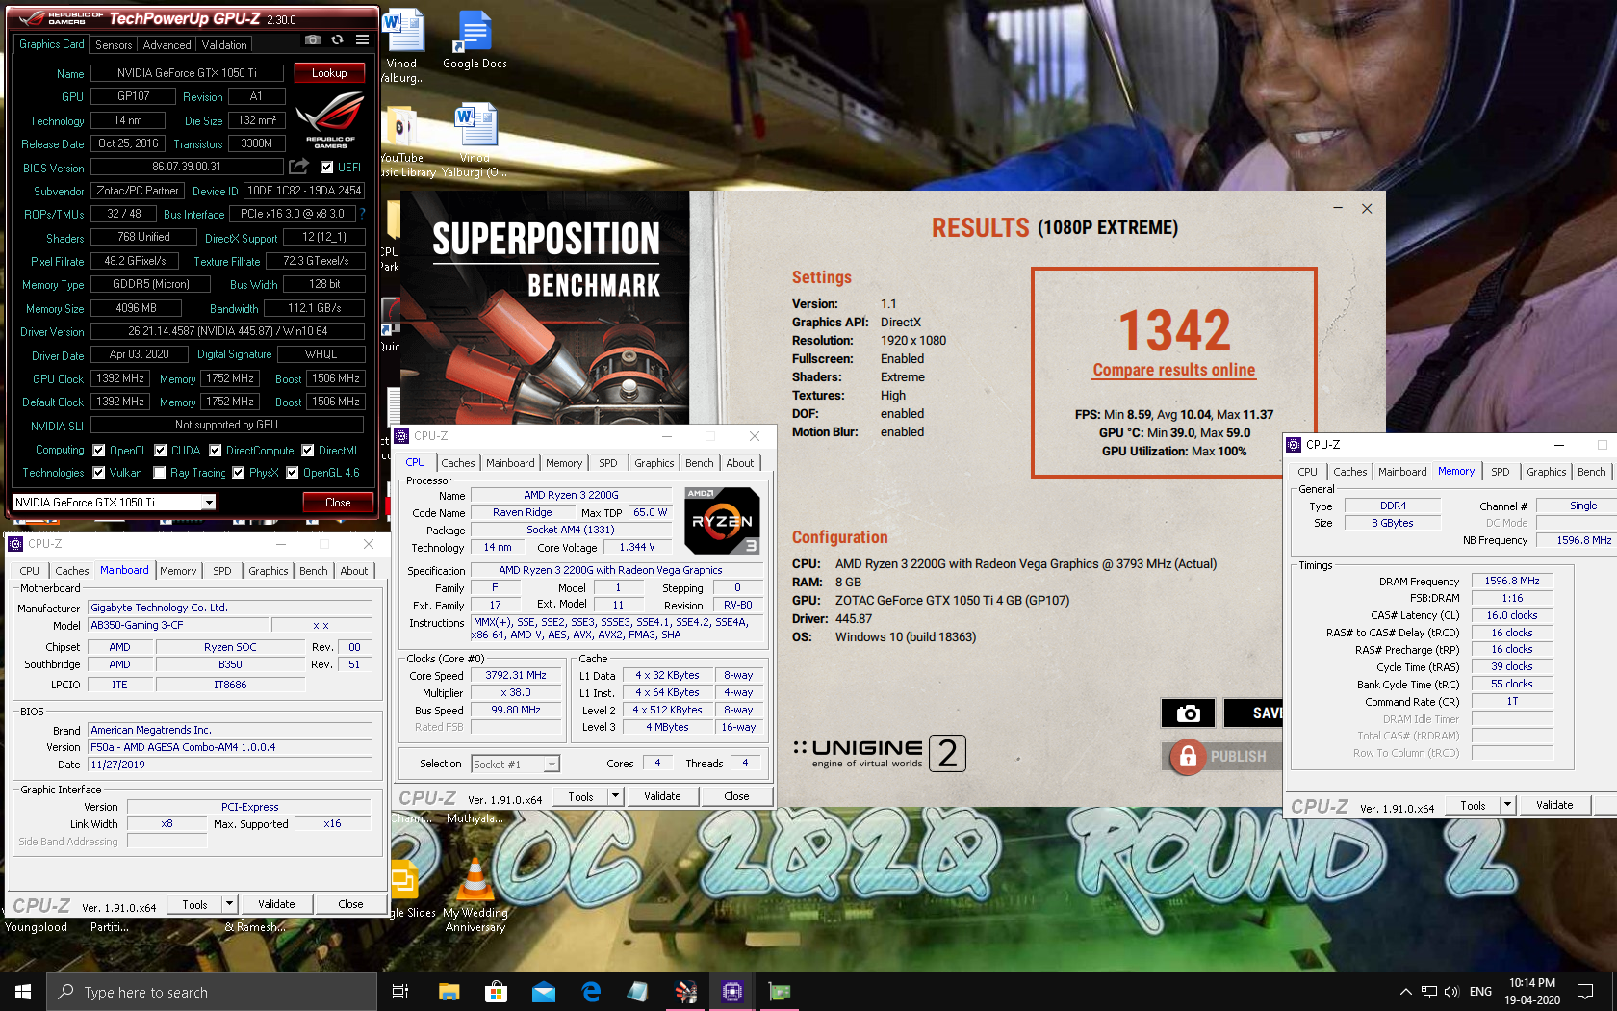Toggle the UEFI checkbox
1617x1011 pixels.
click(x=326, y=167)
